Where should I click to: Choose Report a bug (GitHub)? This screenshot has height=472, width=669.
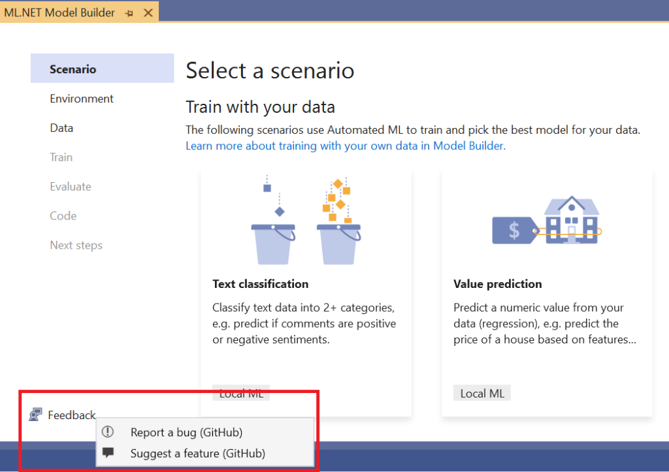pos(205,432)
